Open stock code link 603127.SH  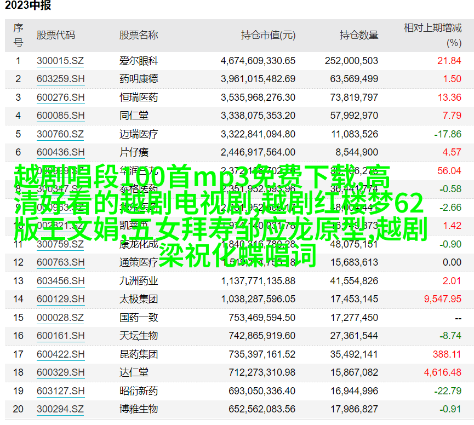point(60,391)
